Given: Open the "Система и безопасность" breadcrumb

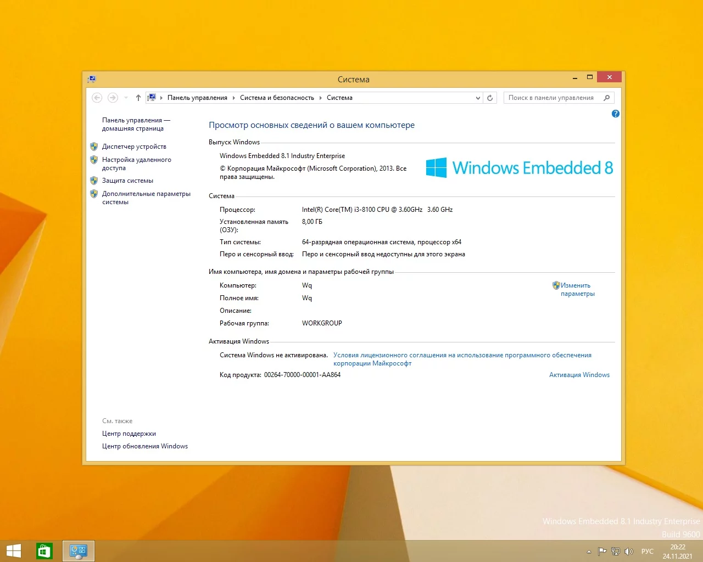Looking at the screenshot, I should [277, 98].
